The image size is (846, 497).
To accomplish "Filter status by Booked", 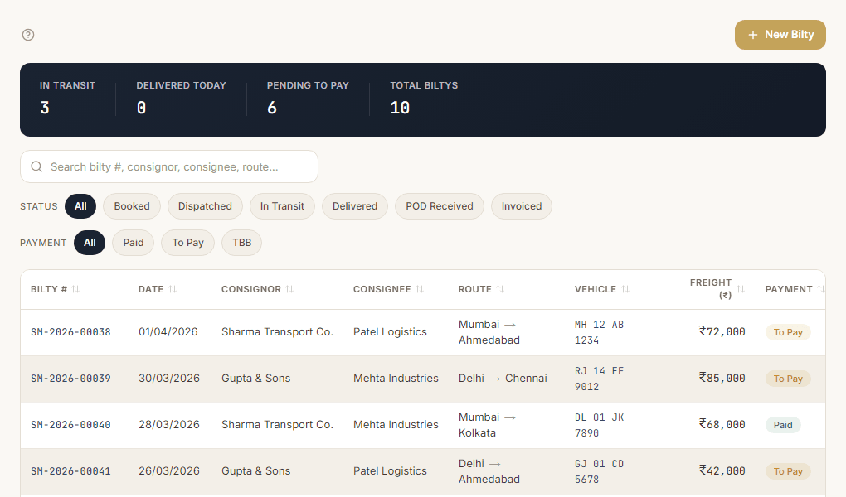I will click(132, 206).
